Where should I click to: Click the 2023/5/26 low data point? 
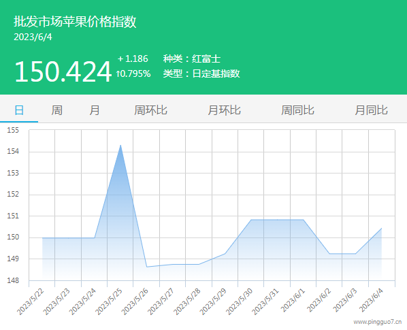click(146, 267)
